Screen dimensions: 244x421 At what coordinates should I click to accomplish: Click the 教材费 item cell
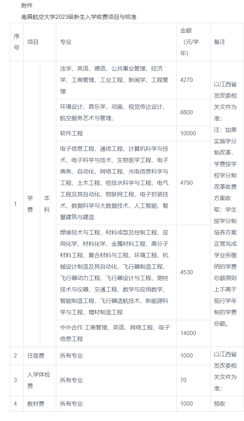(40, 404)
